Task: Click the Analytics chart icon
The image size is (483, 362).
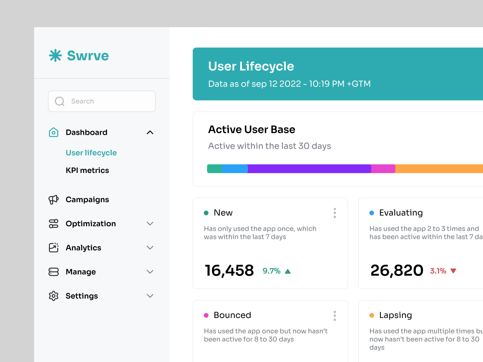Action: pyautogui.click(x=53, y=248)
